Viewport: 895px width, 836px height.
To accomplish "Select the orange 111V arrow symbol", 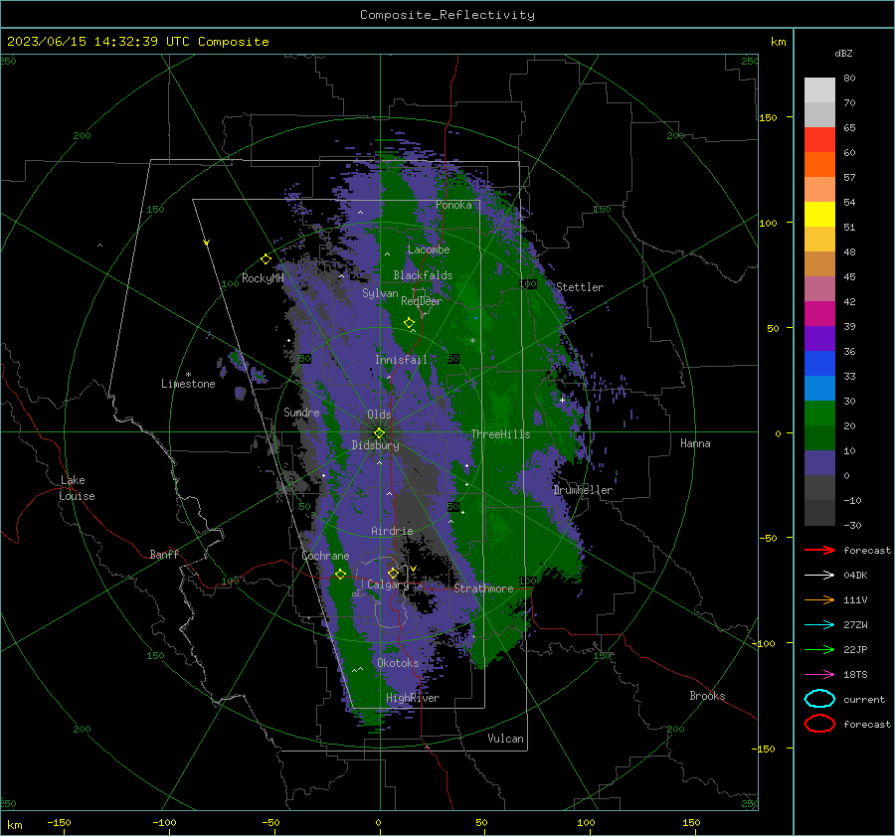I will click(819, 599).
